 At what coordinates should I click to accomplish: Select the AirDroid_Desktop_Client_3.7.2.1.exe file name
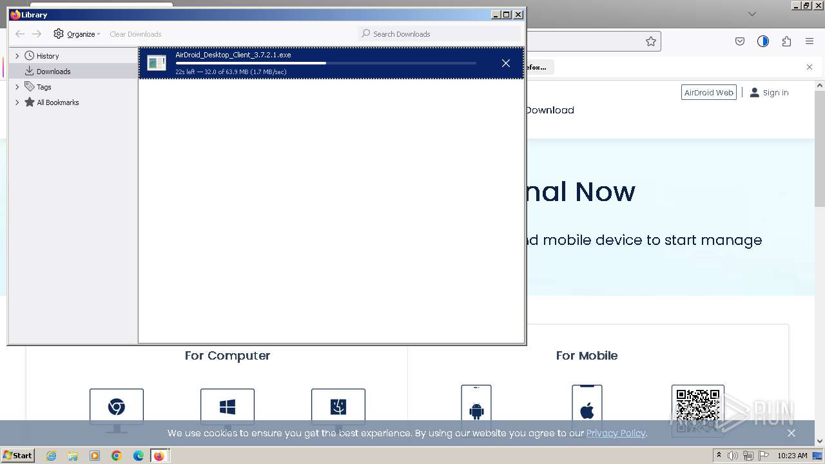233,55
